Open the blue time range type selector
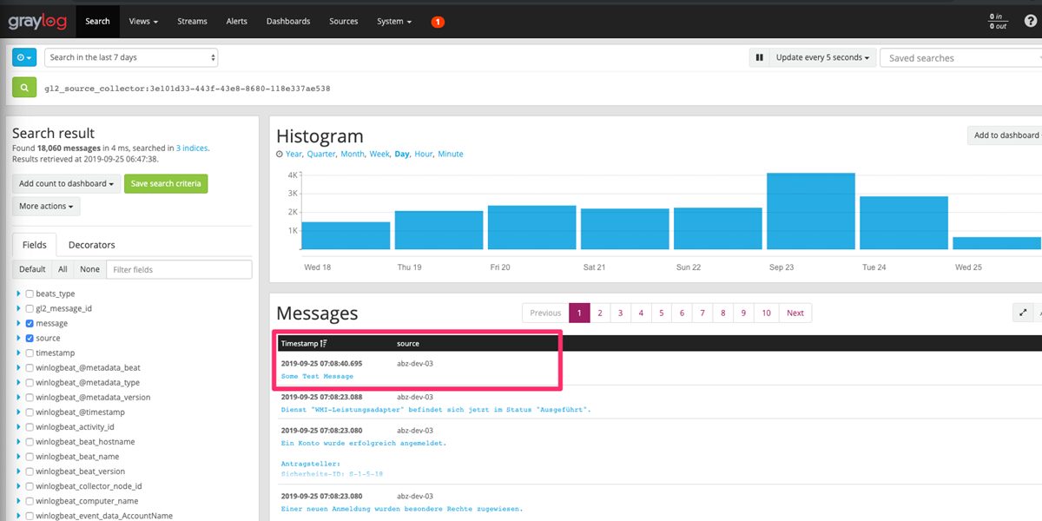The width and height of the screenshot is (1042, 521). [24, 57]
